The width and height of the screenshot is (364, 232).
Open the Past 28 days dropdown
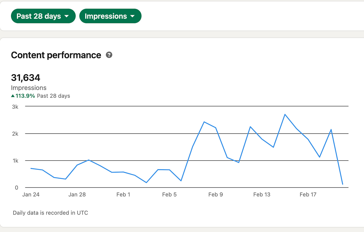(x=43, y=16)
